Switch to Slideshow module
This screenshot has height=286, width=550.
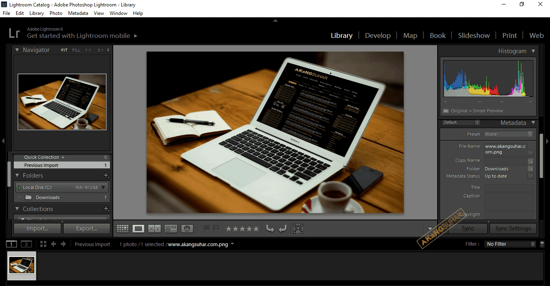click(x=474, y=35)
